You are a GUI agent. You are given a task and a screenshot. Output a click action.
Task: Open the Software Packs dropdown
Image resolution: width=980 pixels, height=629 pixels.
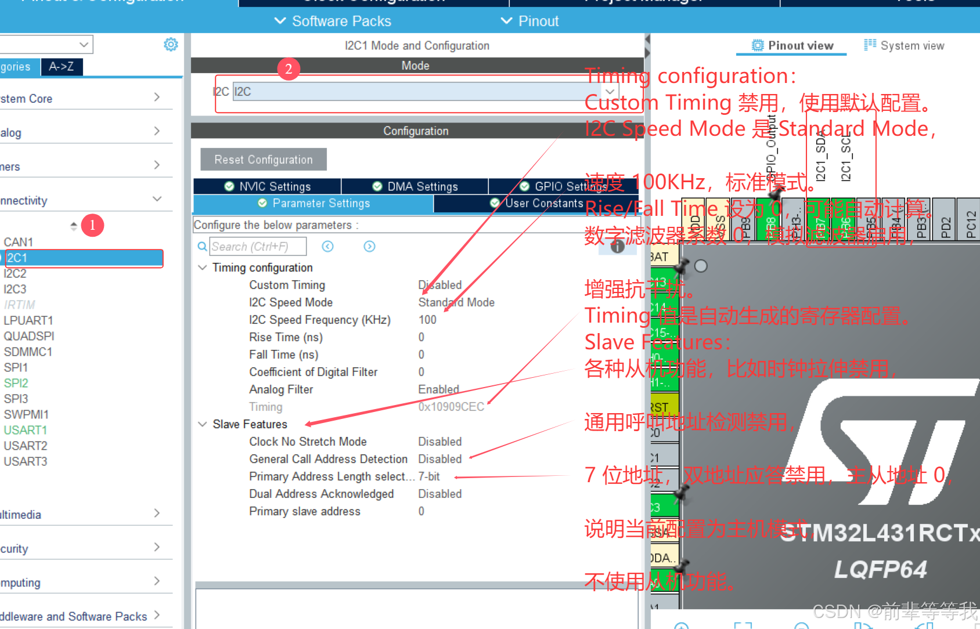[333, 21]
